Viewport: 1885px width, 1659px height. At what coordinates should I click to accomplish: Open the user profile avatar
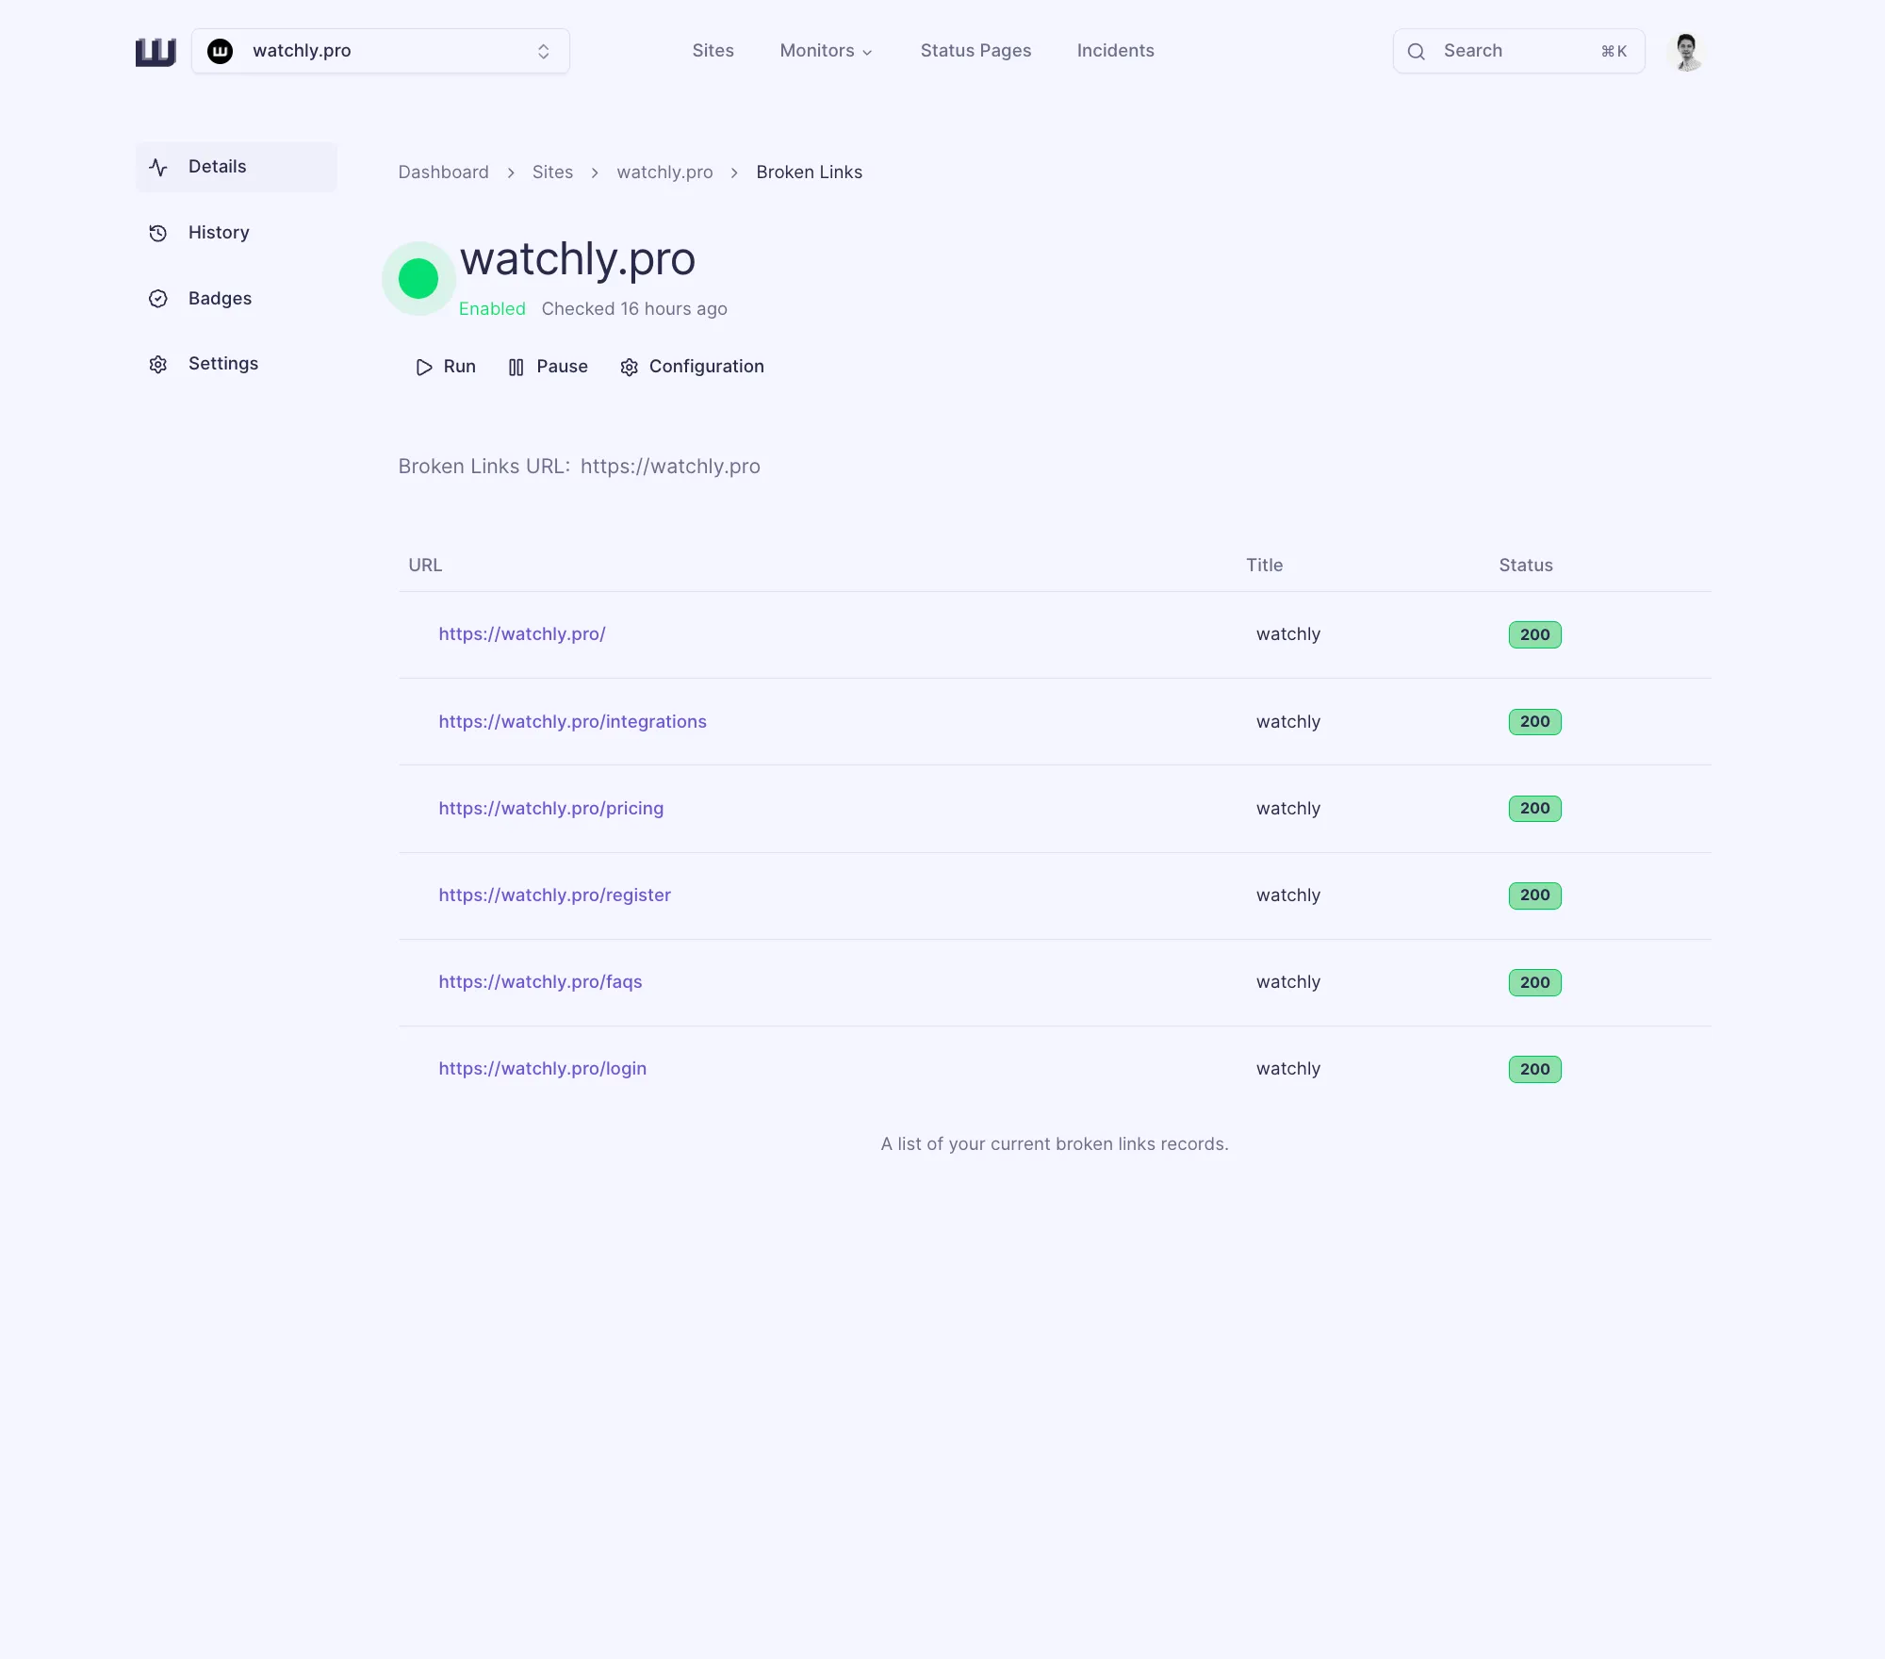(x=1686, y=52)
